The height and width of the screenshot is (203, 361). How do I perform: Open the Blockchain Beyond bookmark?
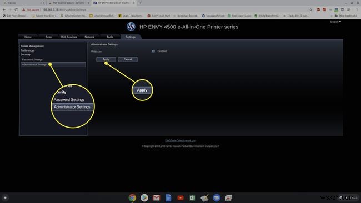(185, 16)
